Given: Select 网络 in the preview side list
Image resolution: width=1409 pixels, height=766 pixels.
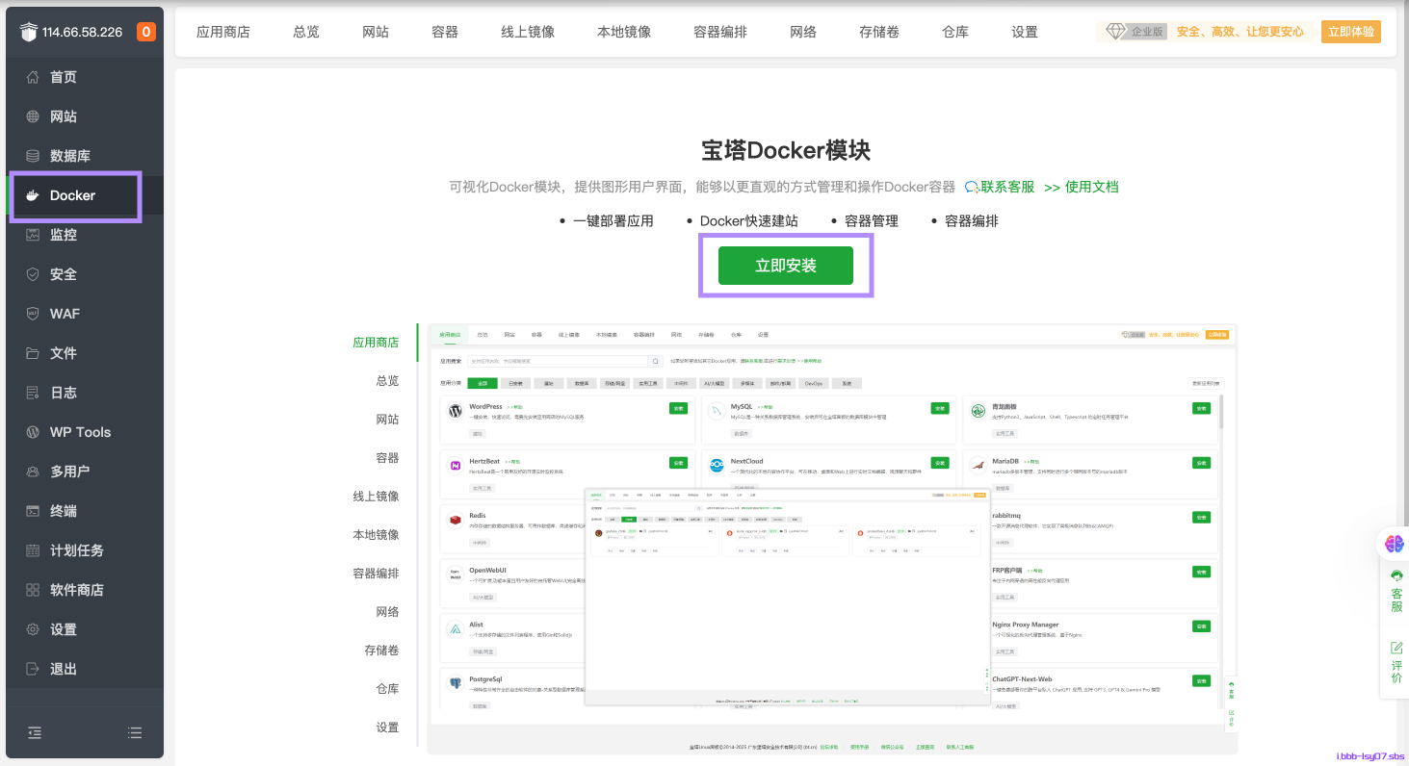Looking at the screenshot, I should pyautogui.click(x=387, y=611).
